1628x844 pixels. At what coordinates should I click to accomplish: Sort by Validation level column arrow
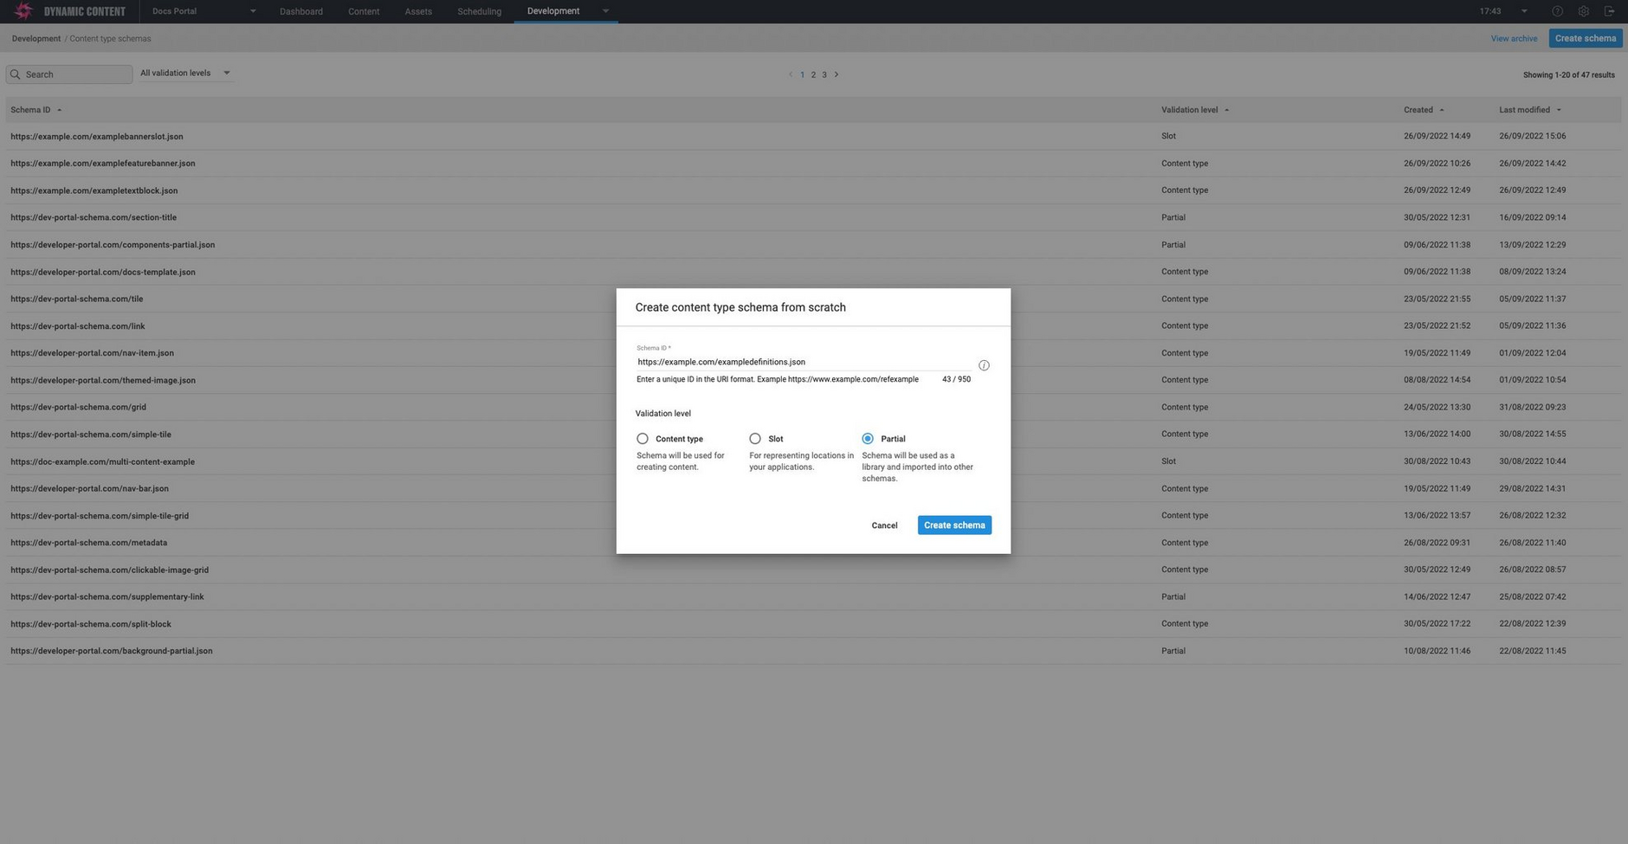1226,110
